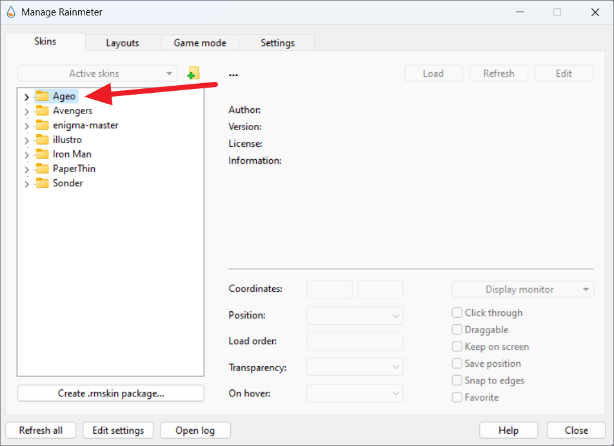Click the enigma-master folder icon
The image size is (614, 446).
click(43, 125)
